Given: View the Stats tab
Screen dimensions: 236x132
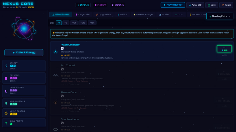Looking at the screenshot, I should (x=163, y=15).
